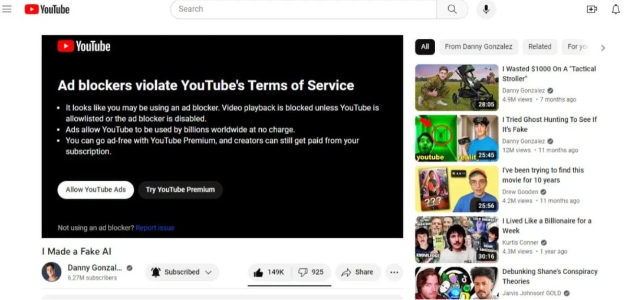Click title 'I Wasted $1000 On A "Tactical Stroller"'
Image resolution: width=625 pixels, height=300 pixels.
pyautogui.click(x=549, y=74)
